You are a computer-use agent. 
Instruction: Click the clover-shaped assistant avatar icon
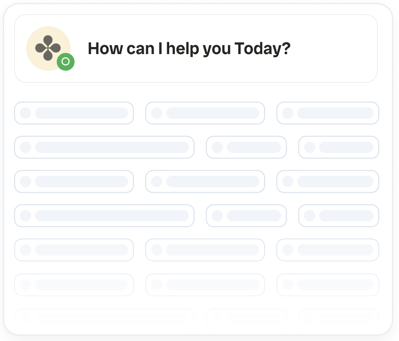(47, 48)
